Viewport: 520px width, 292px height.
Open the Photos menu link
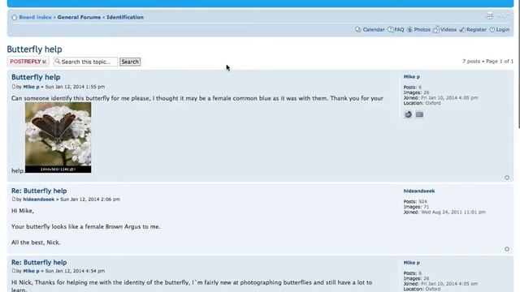point(422,30)
